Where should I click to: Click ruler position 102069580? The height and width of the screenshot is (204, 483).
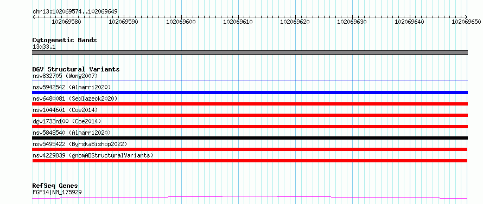click(67, 22)
